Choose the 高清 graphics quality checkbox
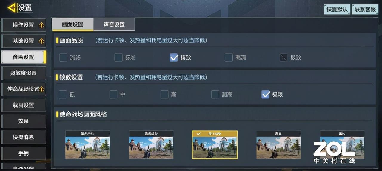Screen dimensions: 382x171 [229, 57]
